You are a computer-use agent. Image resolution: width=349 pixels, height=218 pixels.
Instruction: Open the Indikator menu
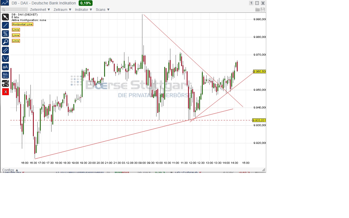point(82,9)
